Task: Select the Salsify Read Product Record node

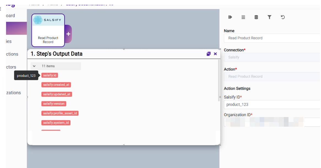Action: tap(48, 30)
